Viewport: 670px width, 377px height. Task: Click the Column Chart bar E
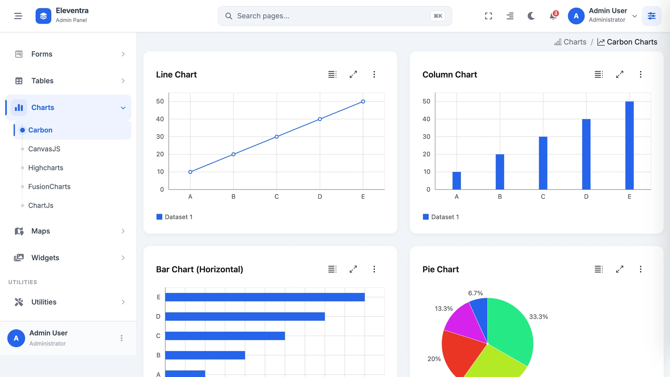pyautogui.click(x=629, y=146)
